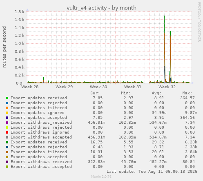Click the 'routes per second' axis label
This screenshot has width=203, height=181.
pos(4,47)
